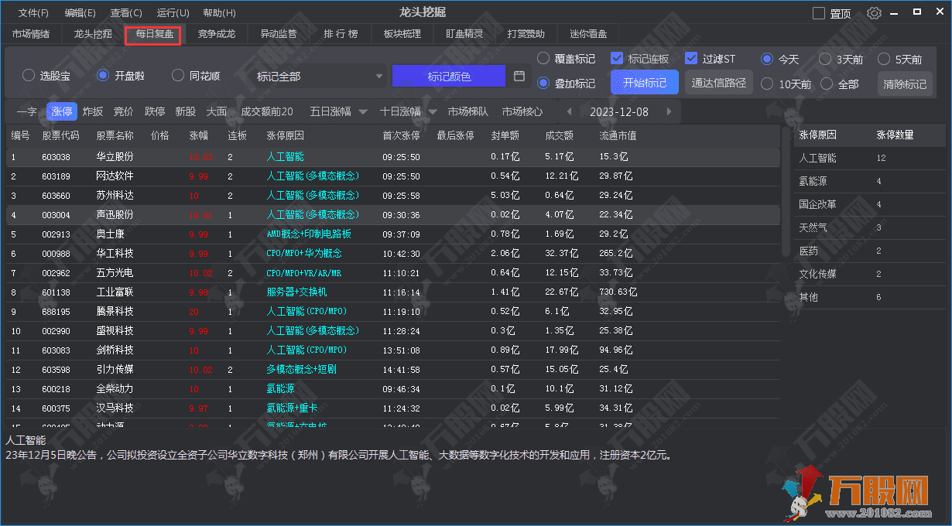Switch to 排行榜 tab
Image resolution: width=952 pixels, height=526 pixels.
tap(341, 34)
